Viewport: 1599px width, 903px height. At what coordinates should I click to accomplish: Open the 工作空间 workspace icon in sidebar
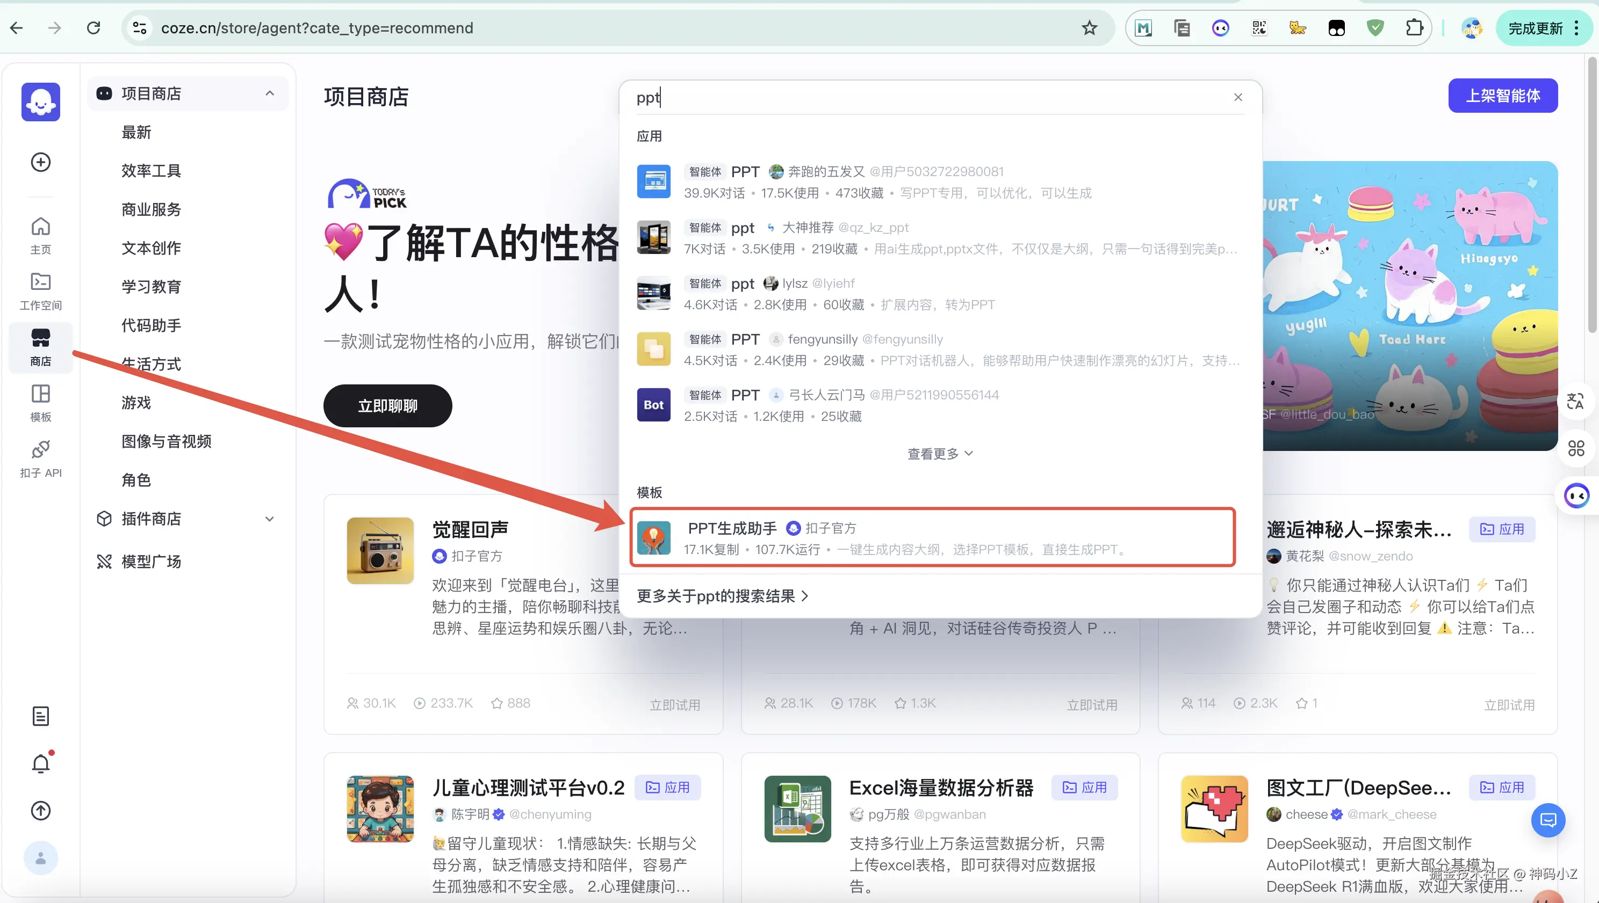[40, 289]
